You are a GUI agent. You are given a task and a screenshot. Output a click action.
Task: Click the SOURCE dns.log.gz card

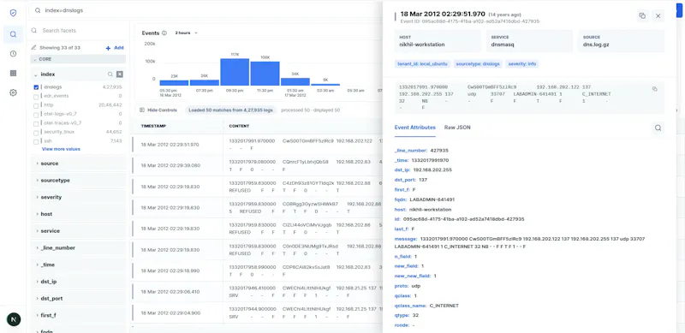(x=622, y=41)
